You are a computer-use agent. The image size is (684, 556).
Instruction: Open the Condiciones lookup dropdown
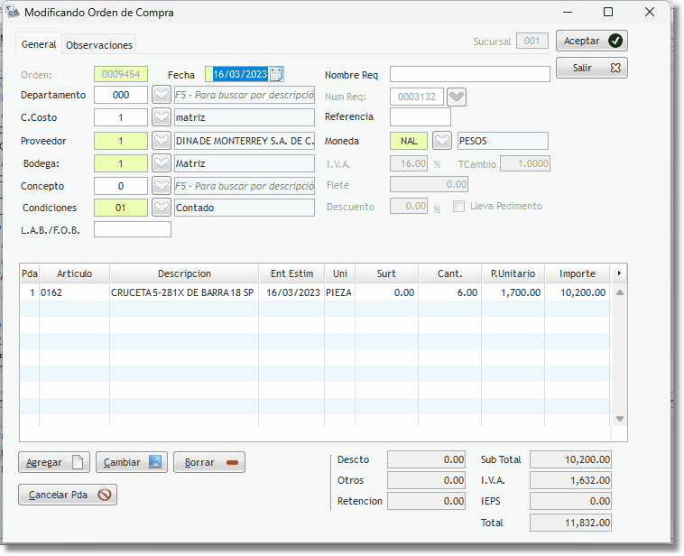point(161,207)
